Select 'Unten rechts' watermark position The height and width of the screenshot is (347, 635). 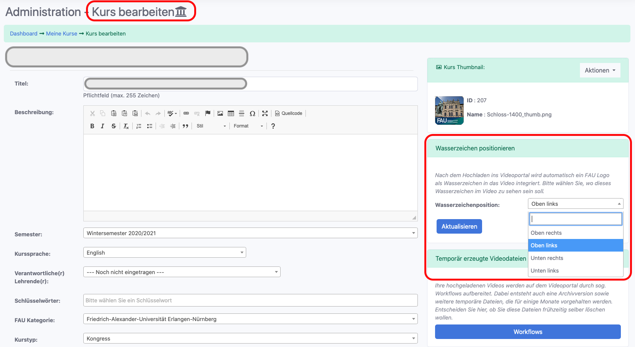[547, 258]
